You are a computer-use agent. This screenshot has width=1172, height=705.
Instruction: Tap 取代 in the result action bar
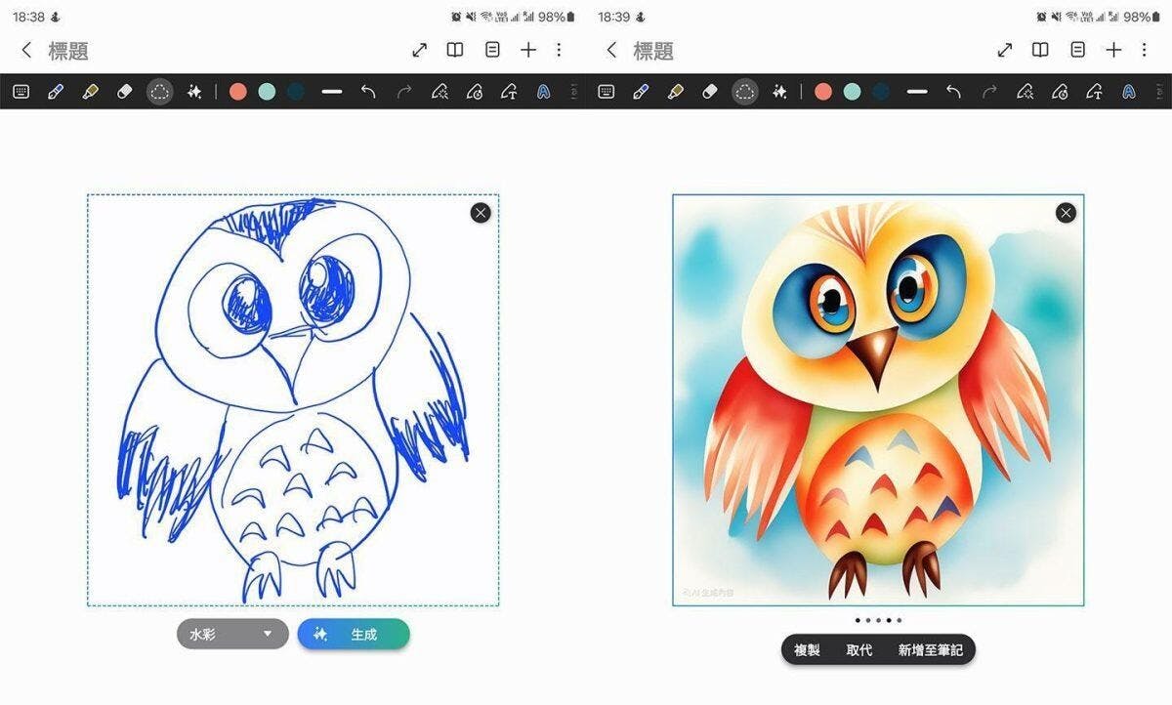859,650
